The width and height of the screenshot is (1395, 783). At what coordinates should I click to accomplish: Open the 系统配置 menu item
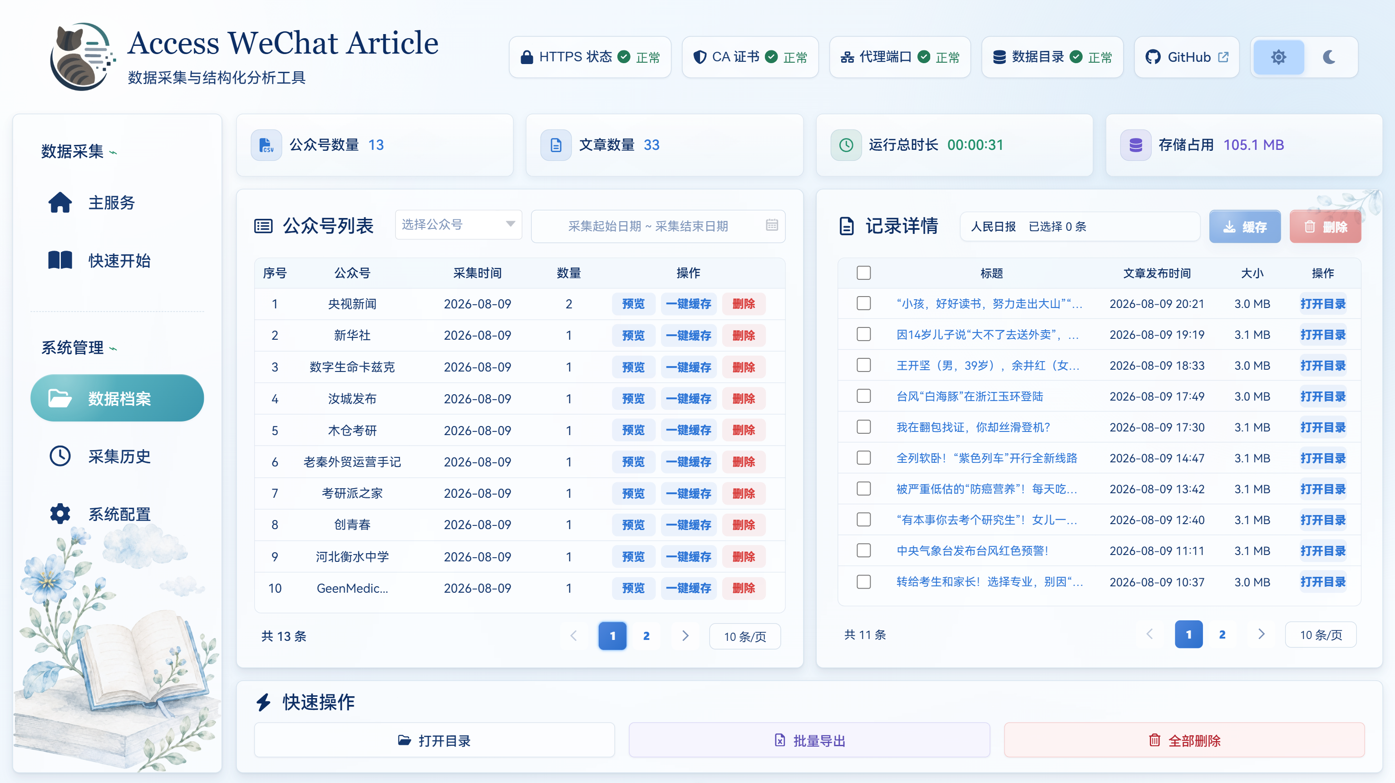117,513
